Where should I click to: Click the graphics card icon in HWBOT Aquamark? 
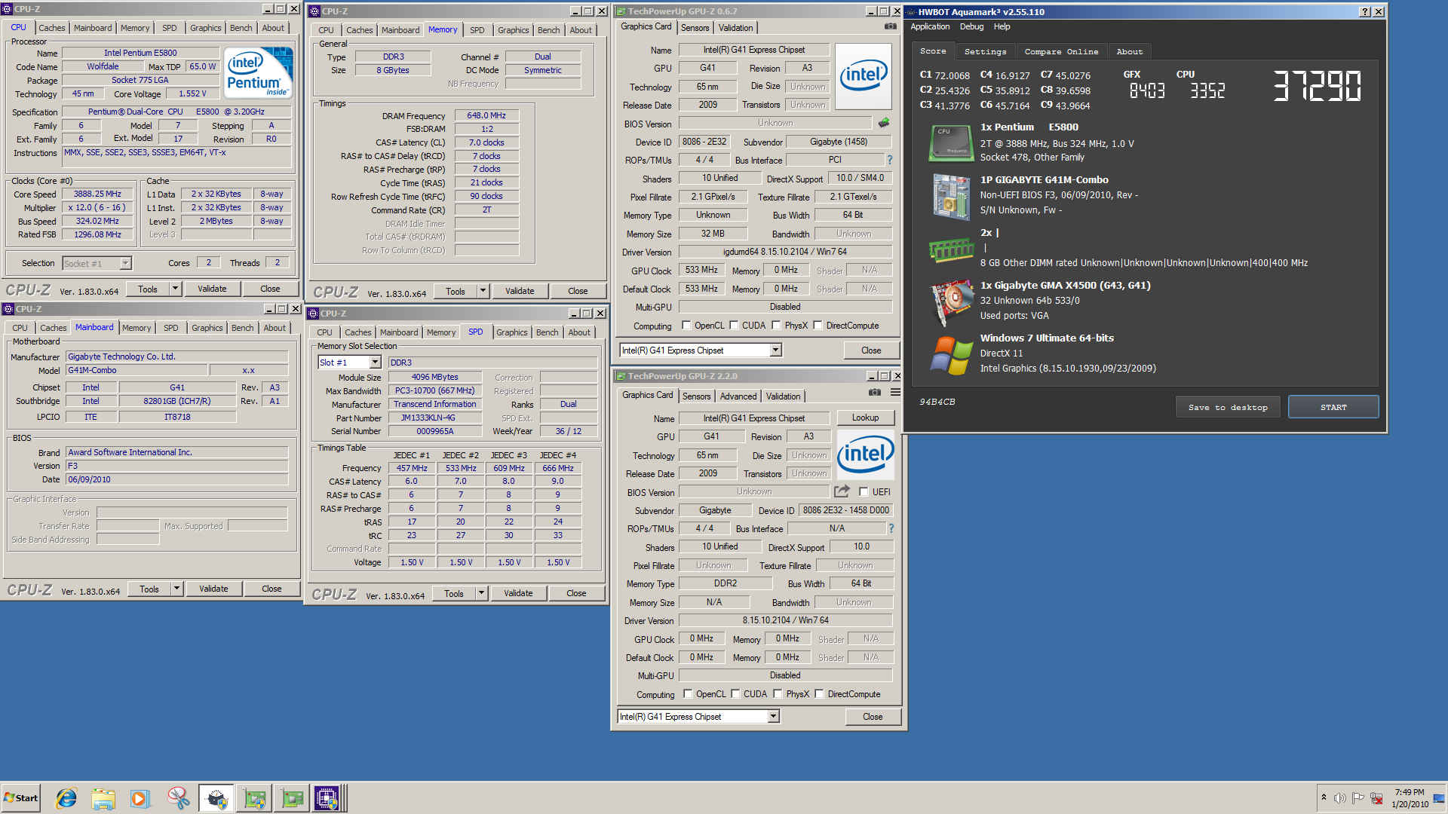(951, 301)
